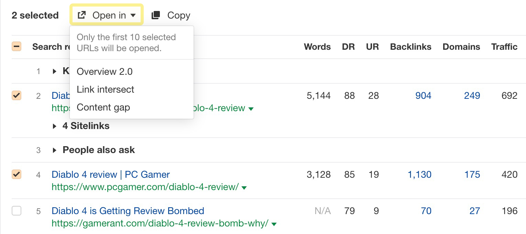526x234 pixels.
Task: Click the Copy icon next to Open in
Action: [155, 15]
